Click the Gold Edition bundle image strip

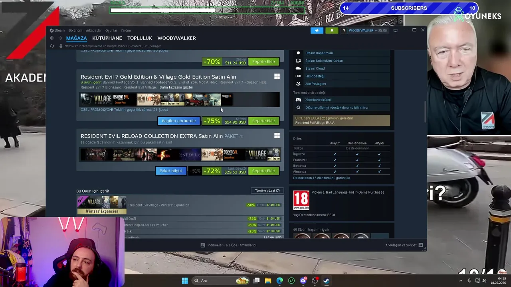[180, 100]
